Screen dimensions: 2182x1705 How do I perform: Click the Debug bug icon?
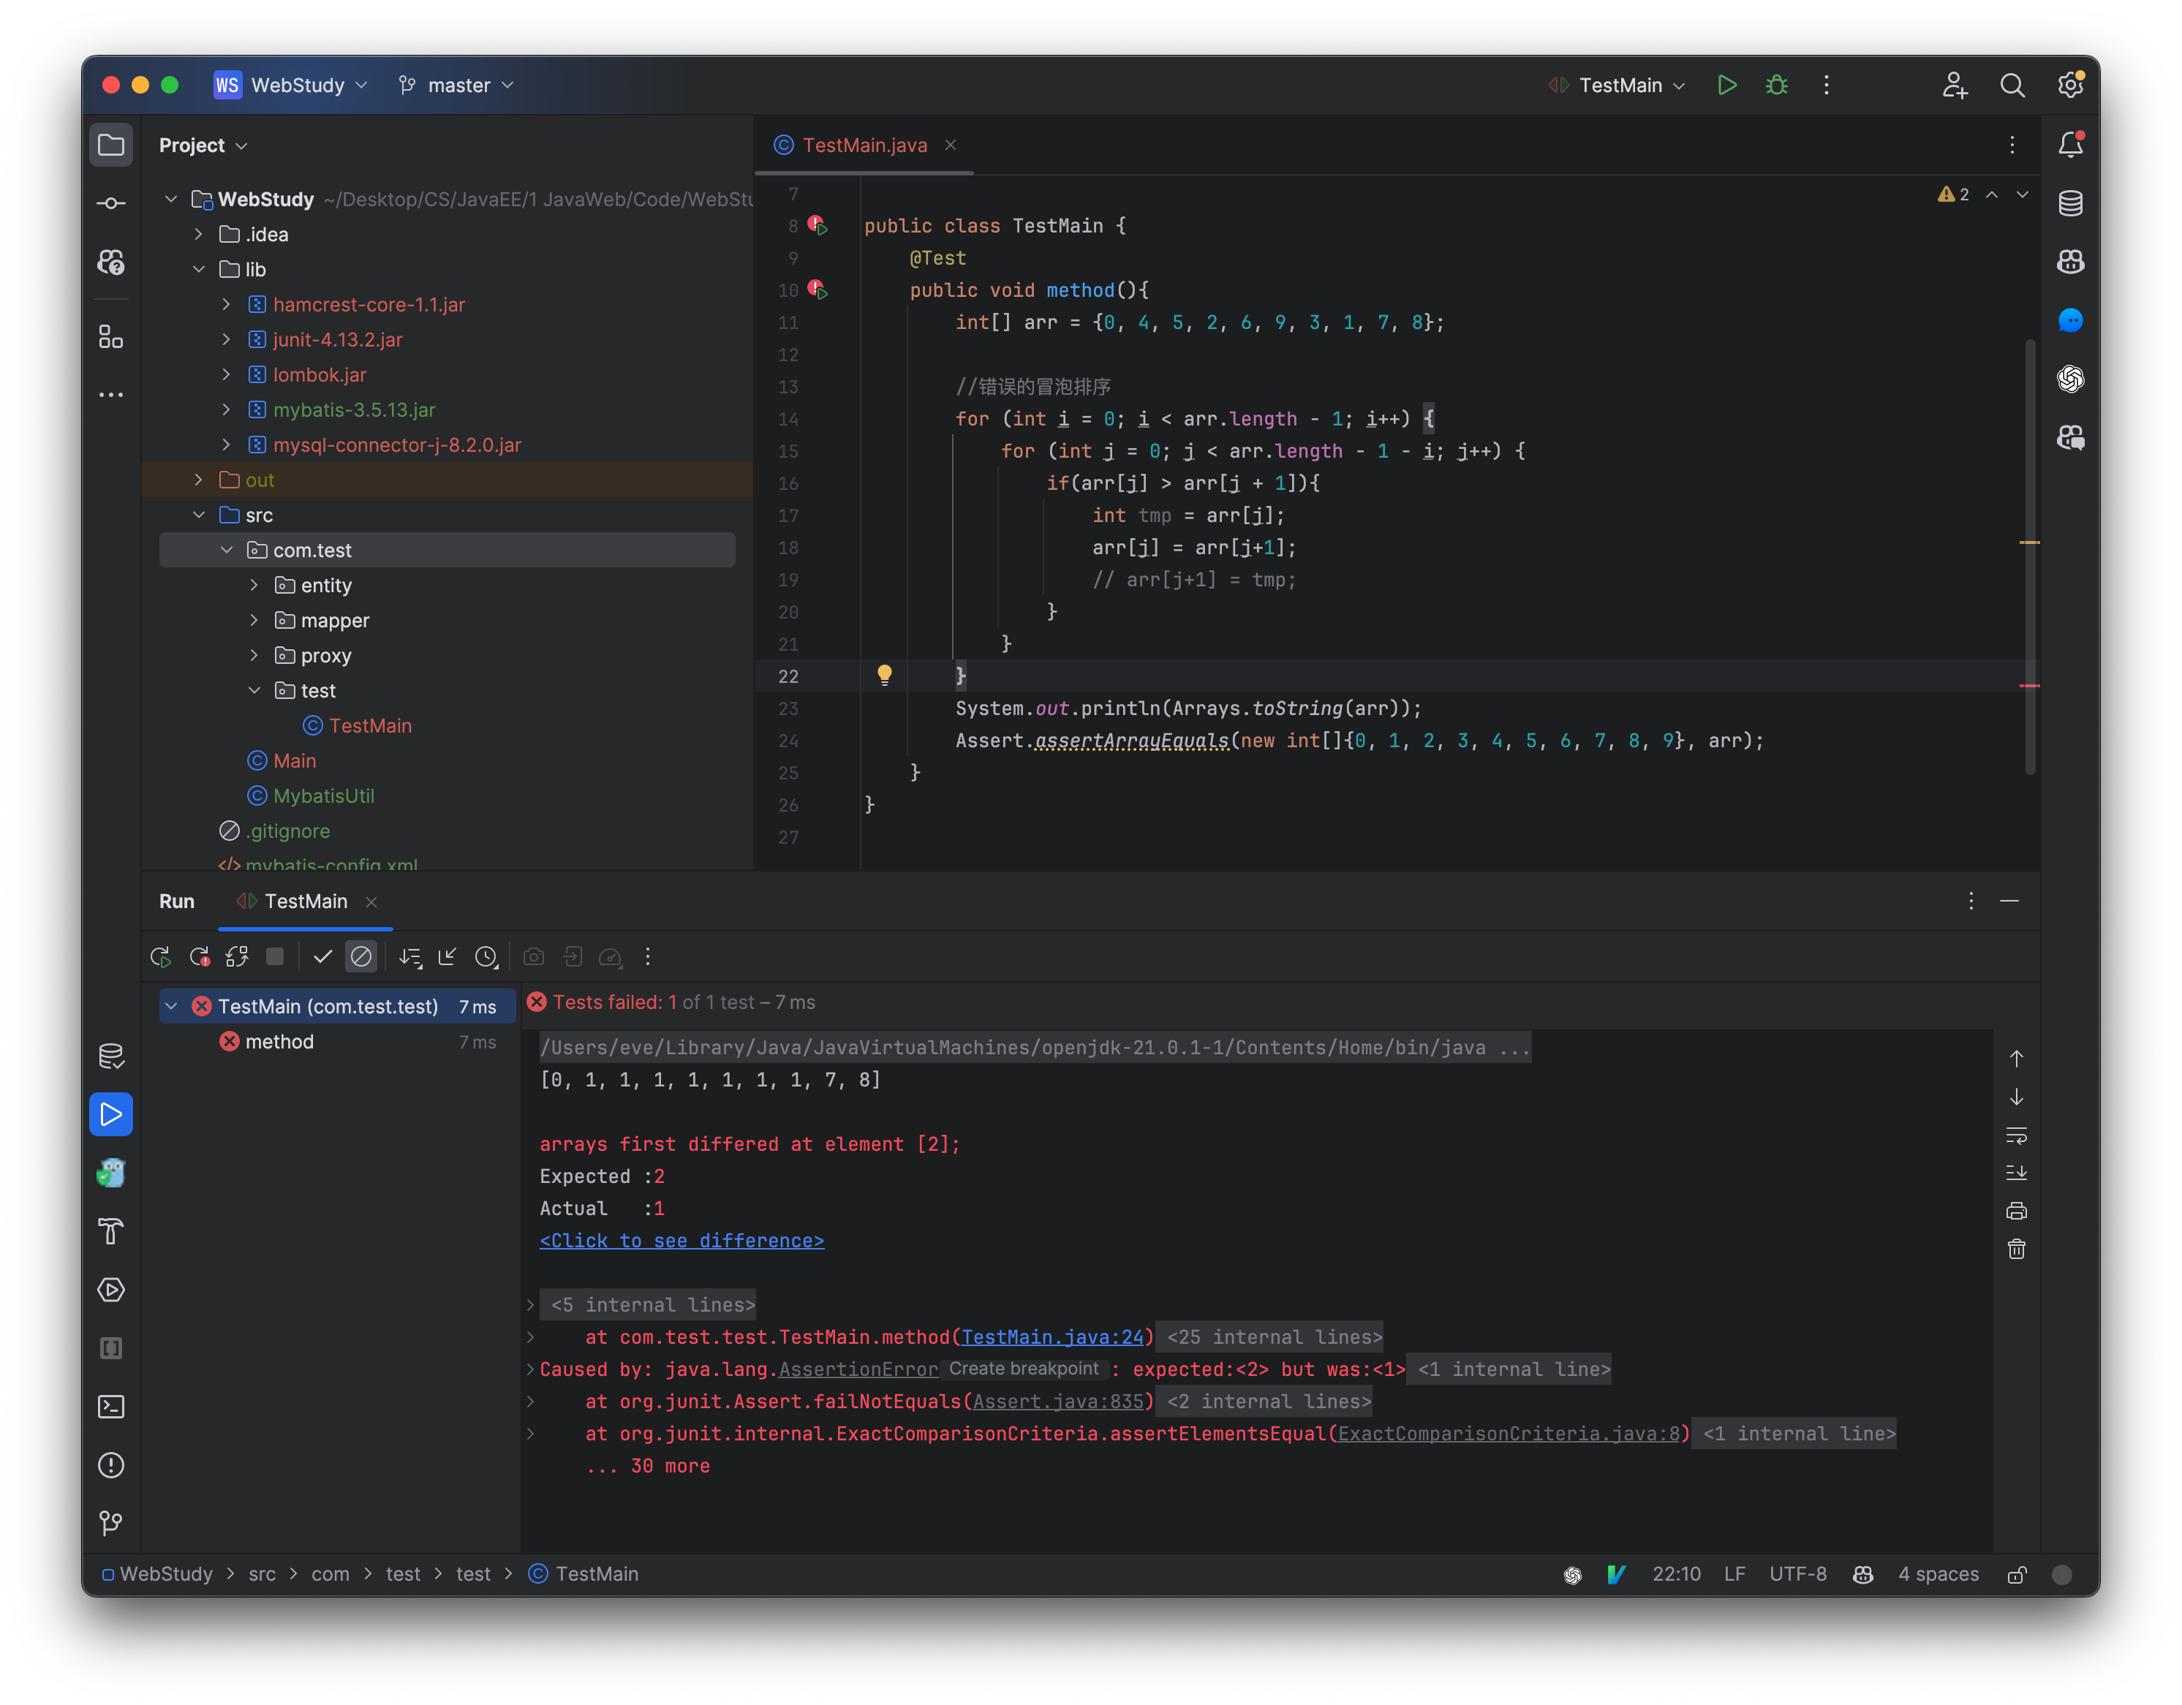tap(1776, 85)
